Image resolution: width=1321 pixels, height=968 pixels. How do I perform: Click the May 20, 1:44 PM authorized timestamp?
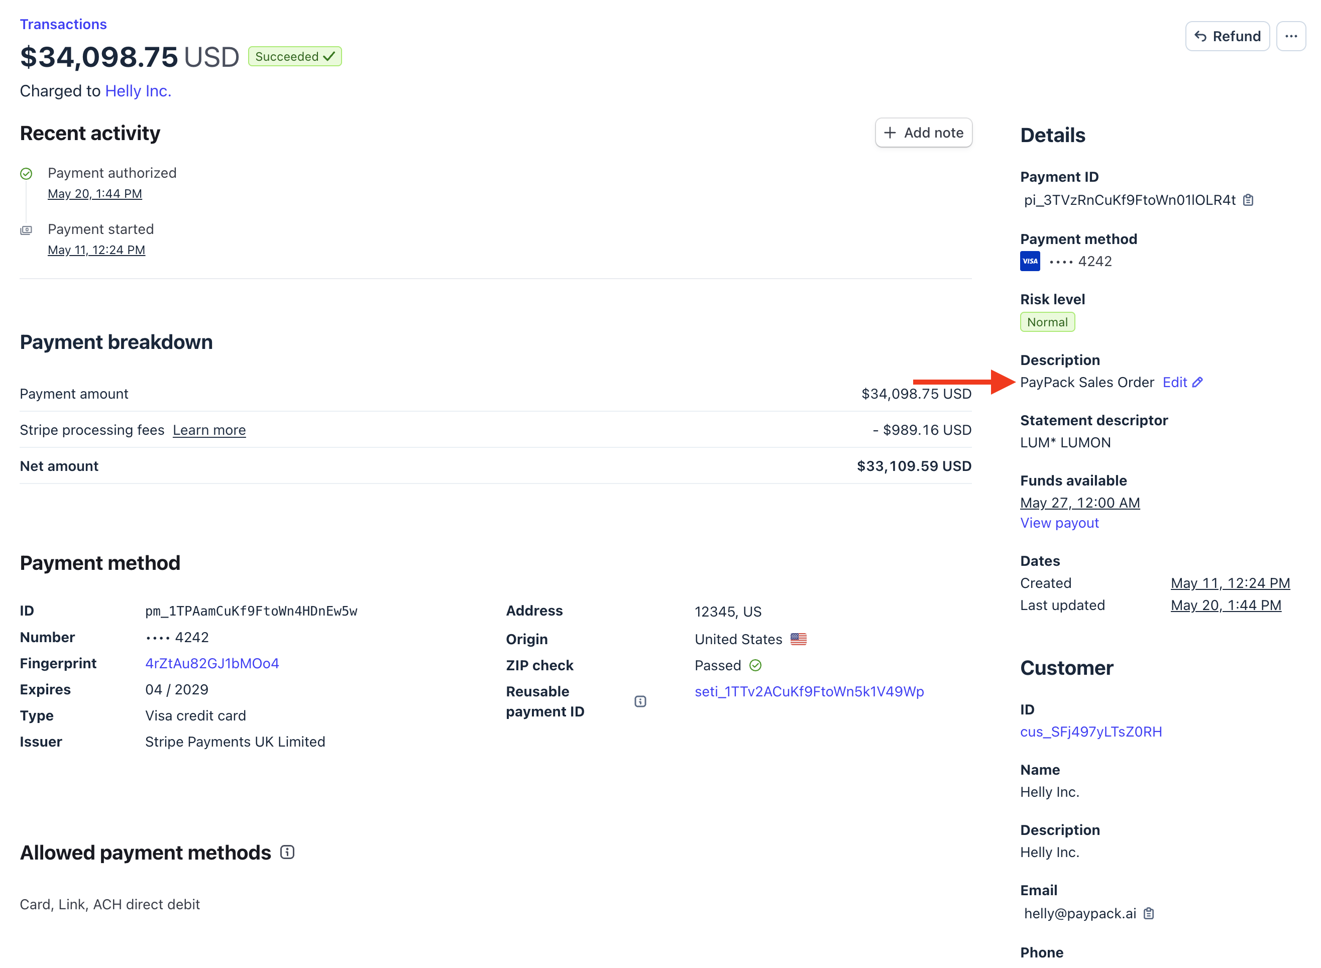tap(95, 194)
